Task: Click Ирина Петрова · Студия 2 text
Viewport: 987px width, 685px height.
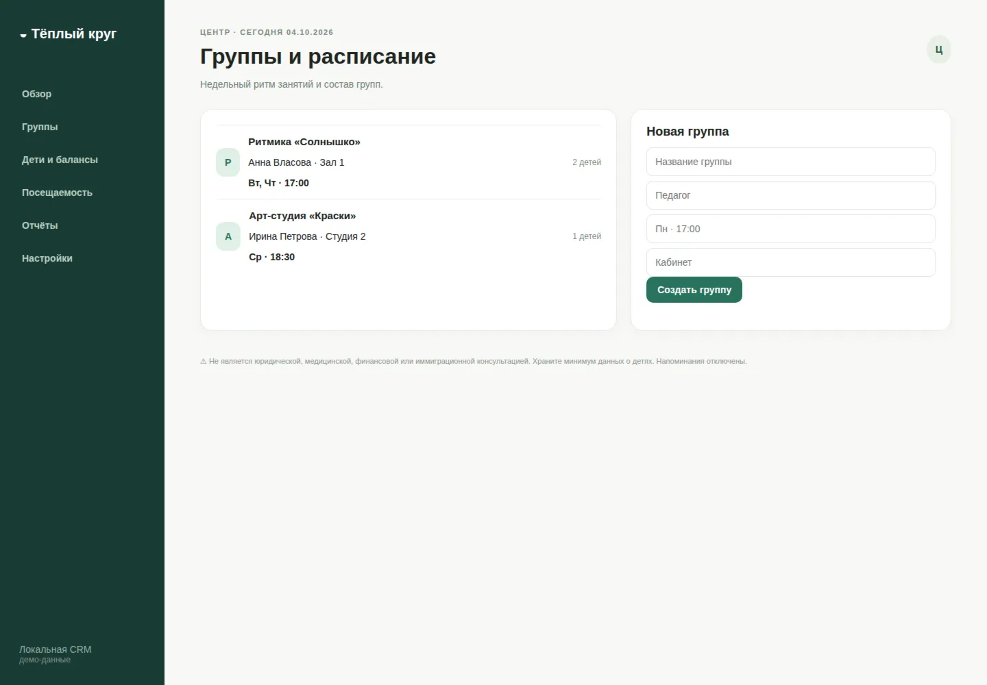Action: pyautogui.click(x=307, y=236)
